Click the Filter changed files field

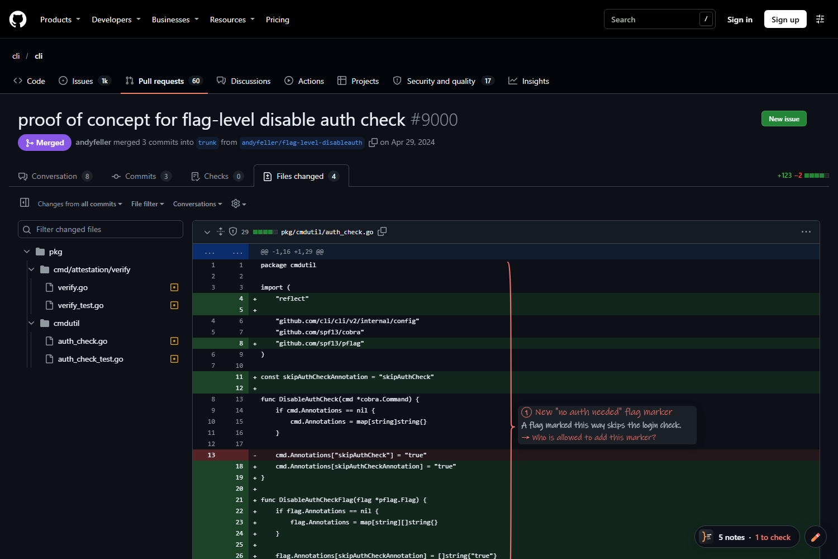coord(101,229)
